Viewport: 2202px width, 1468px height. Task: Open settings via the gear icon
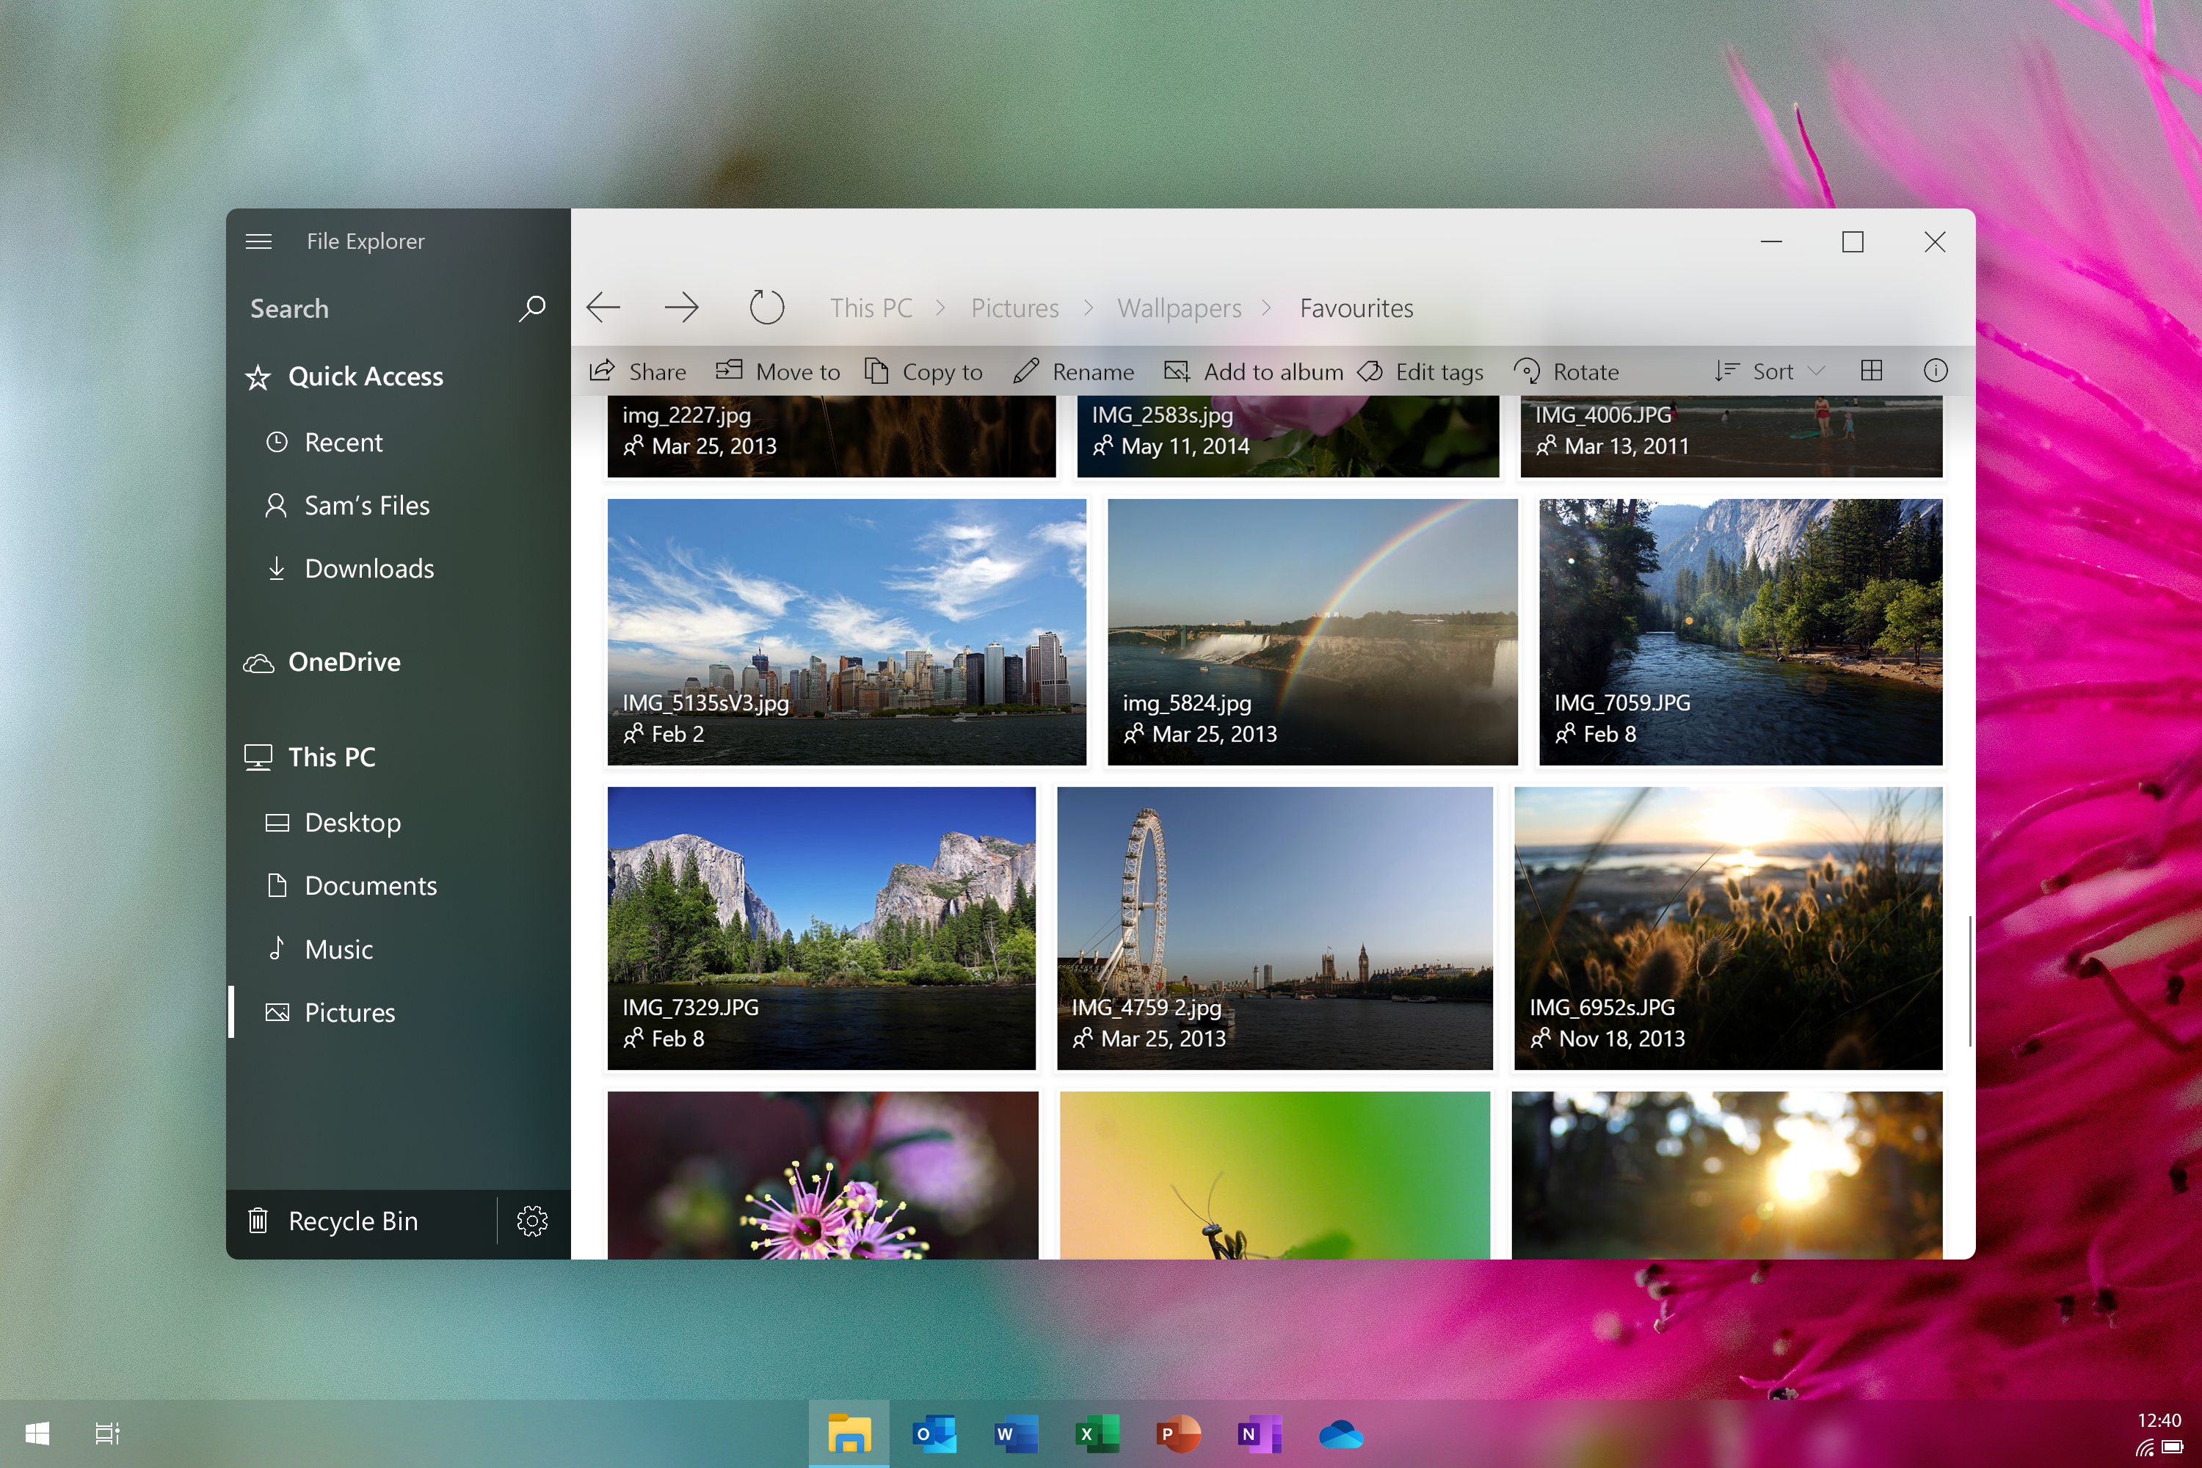[531, 1221]
